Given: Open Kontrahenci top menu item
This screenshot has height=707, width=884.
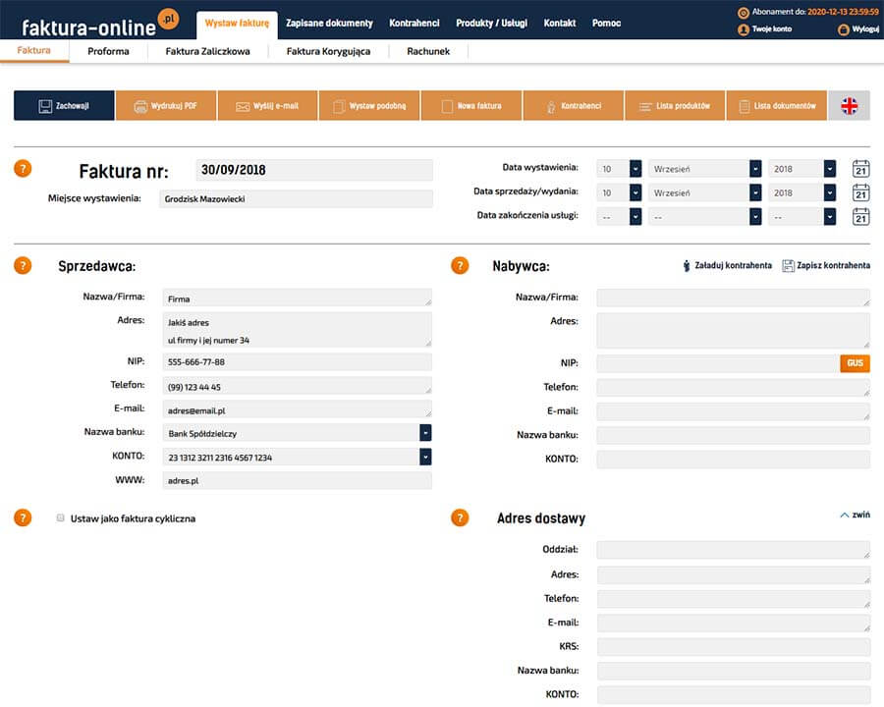Looking at the screenshot, I should point(414,24).
